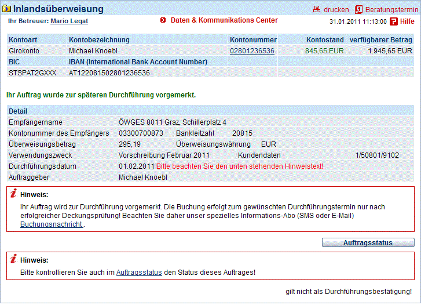Open the drucken print link
This screenshot has width=421, height=305.
pos(336,10)
